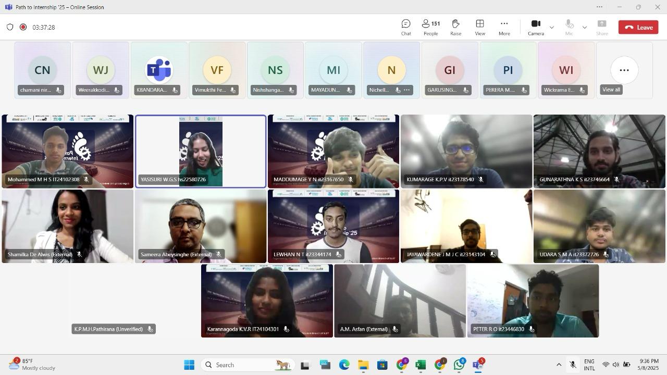Screen dimensions: 667x375
Task: Expand the mic options dropdown arrow
Action: 584,28
